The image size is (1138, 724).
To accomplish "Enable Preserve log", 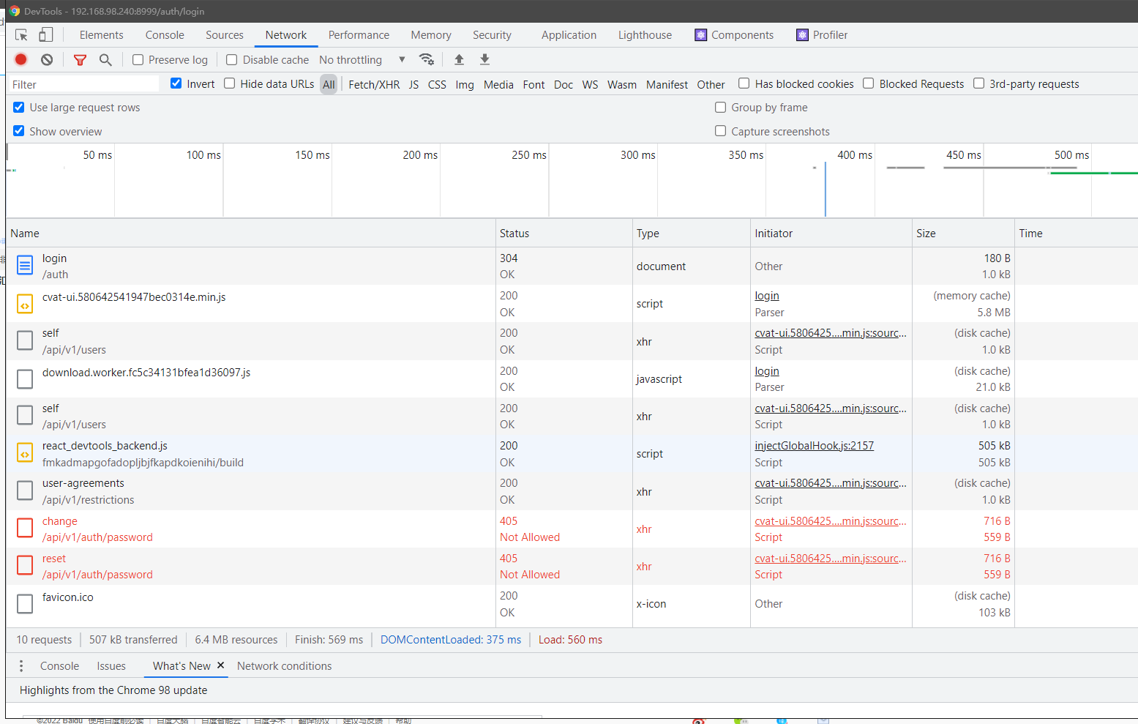I will pos(138,59).
